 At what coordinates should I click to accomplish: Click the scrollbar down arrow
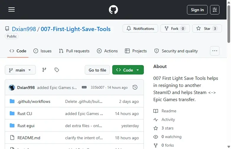(x=229, y=147)
